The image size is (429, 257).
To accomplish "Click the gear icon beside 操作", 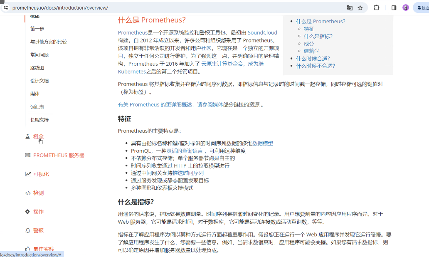I will 27,212.
